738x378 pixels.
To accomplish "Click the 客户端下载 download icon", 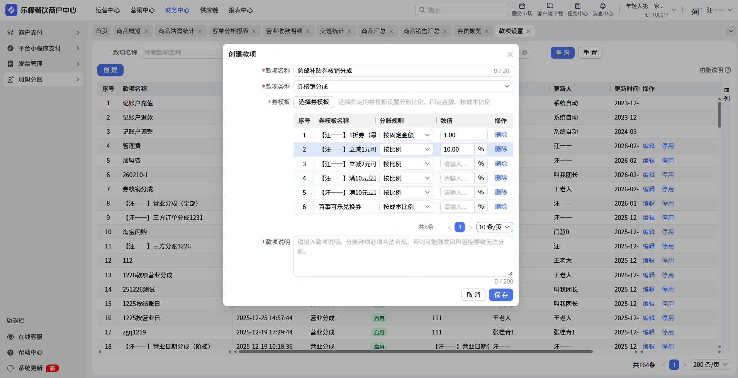I will tap(550, 6).
